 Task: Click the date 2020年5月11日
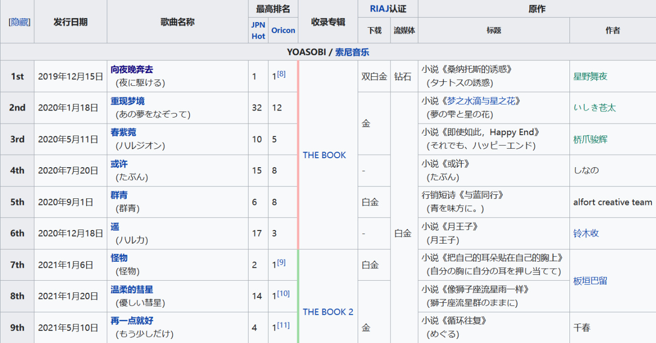tap(68, 139)
